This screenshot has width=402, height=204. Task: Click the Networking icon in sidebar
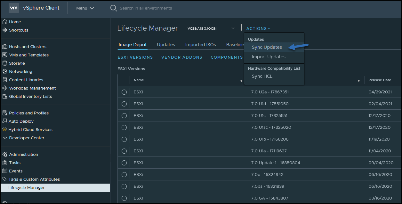click(x=5, y=71)
